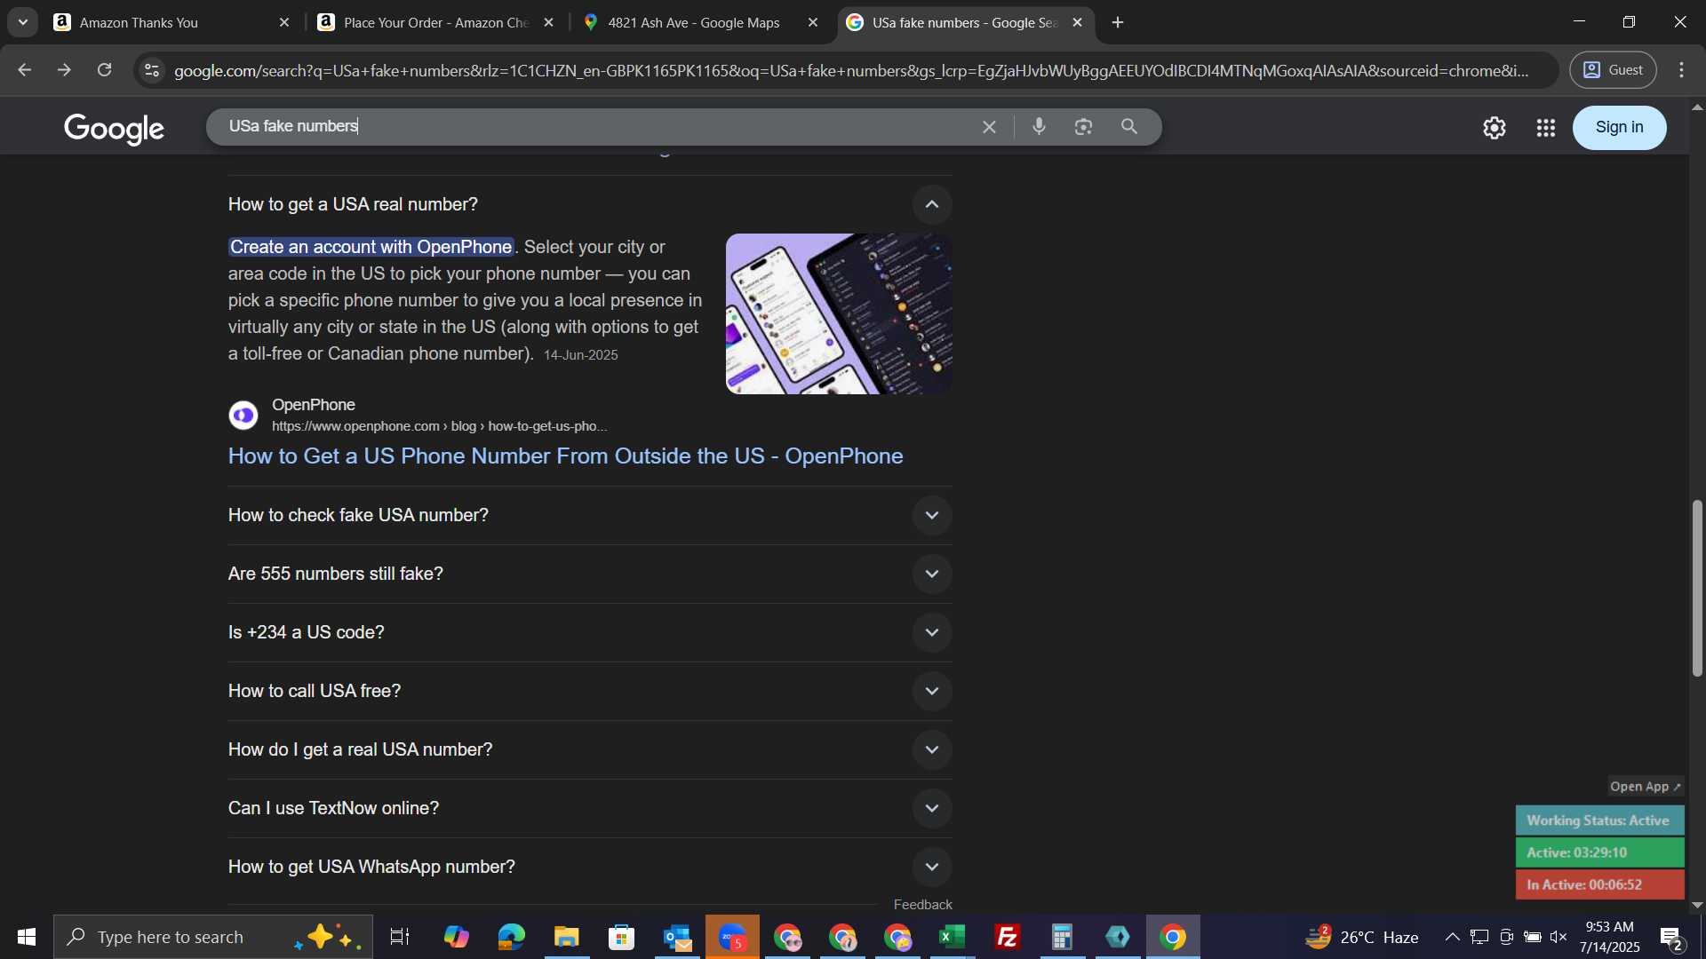Expand 'How to check fake USA number?'
The height and width of the screenshot is (959, 1706).
(x=932, y=516)
